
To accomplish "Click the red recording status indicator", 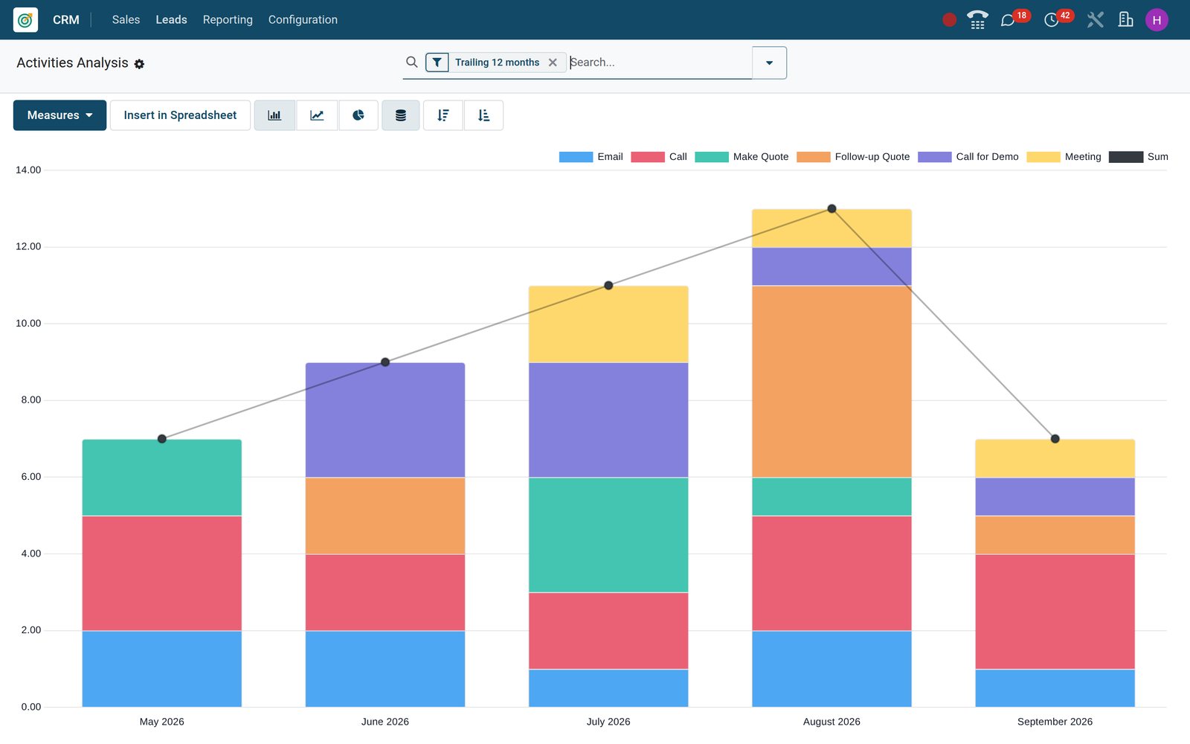I will [x=949, y=20].
